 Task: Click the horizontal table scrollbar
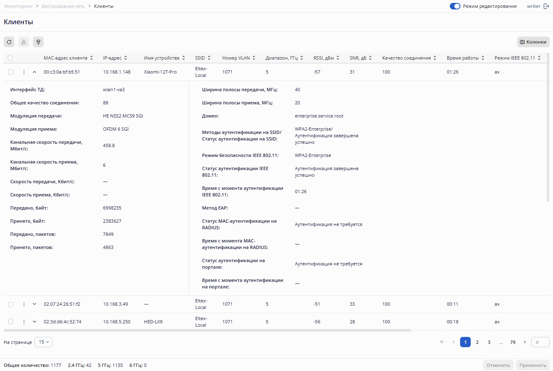[x=207, y=330]
